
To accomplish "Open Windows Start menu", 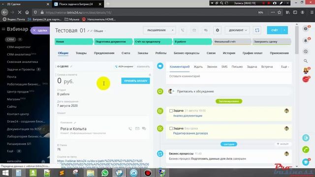I will (5, 173).
